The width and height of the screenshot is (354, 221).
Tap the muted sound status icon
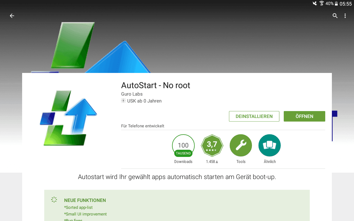315,3
